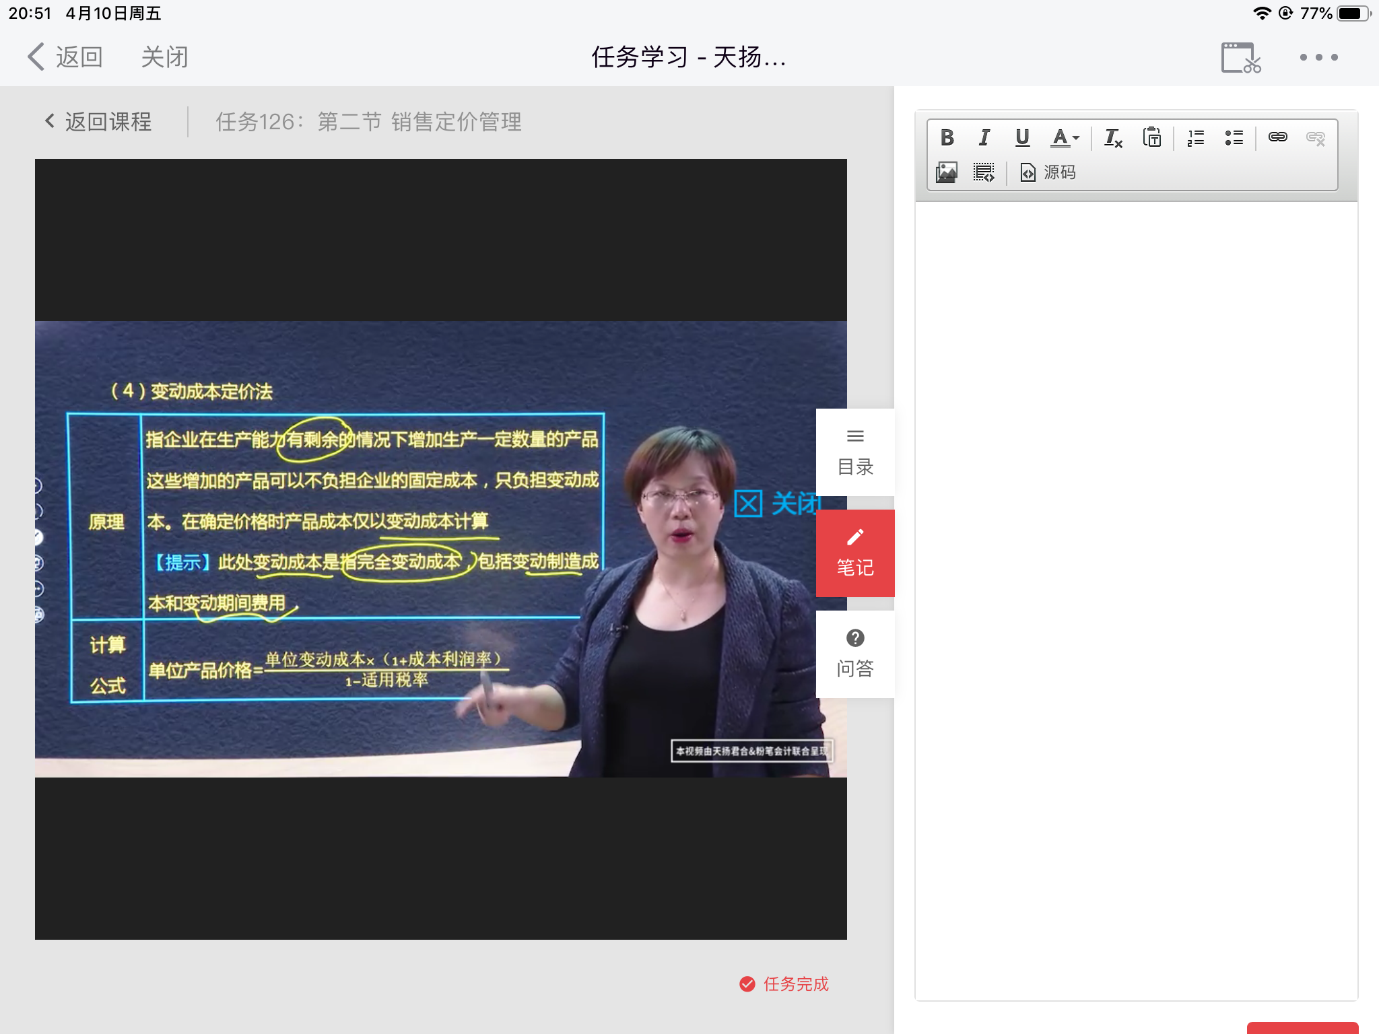Toggle underline text formatting

[x=1022, y=137]
